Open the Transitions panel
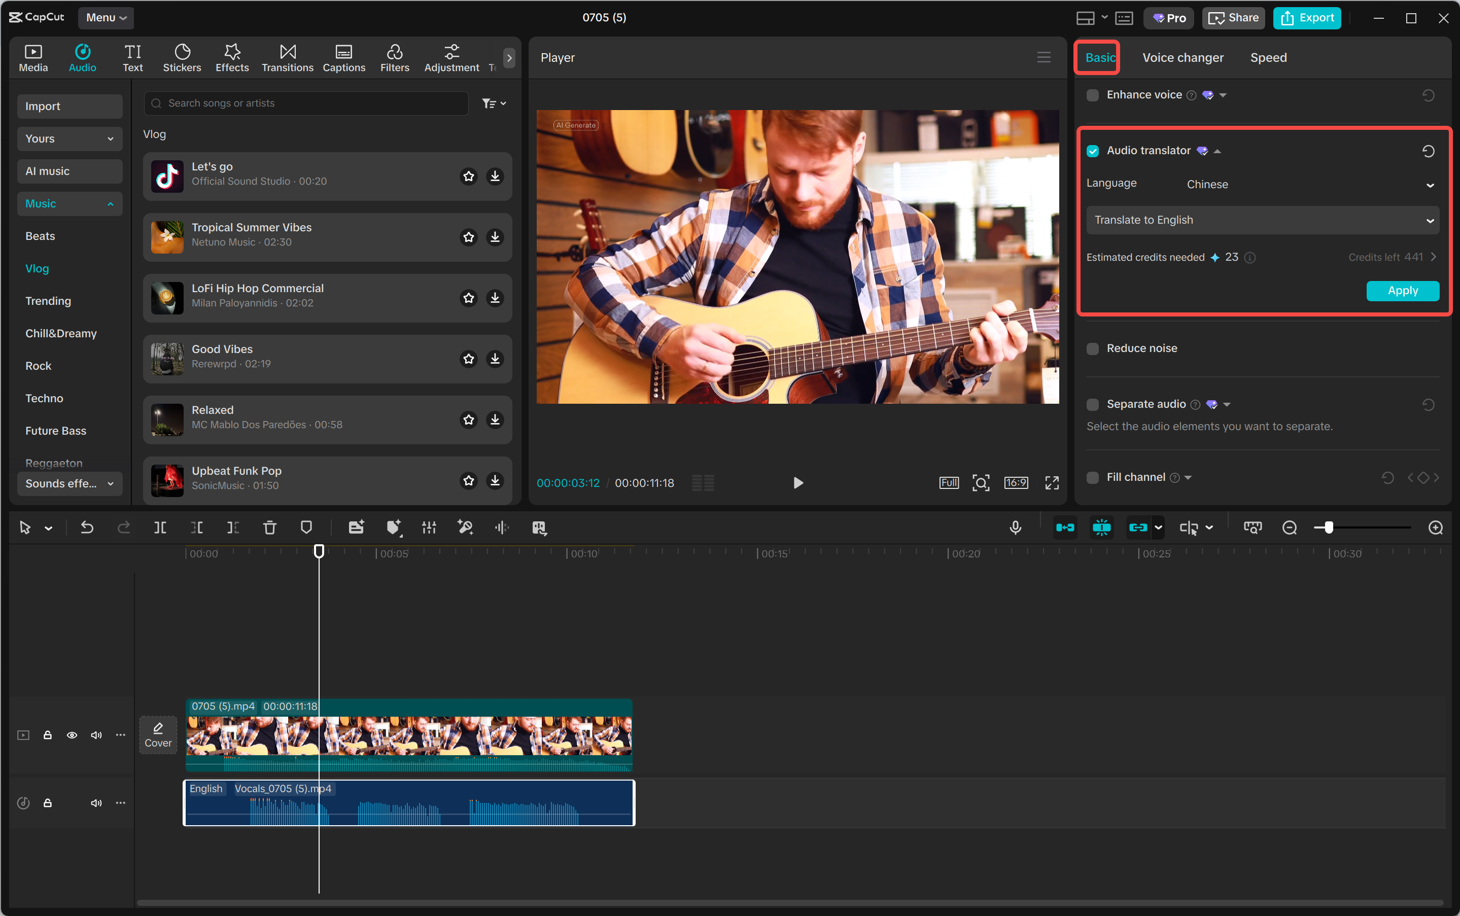The image size is (1460, 916). [287, 58]
